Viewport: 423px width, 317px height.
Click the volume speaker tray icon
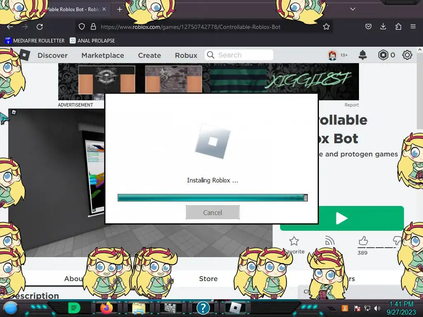coord(377,308)
